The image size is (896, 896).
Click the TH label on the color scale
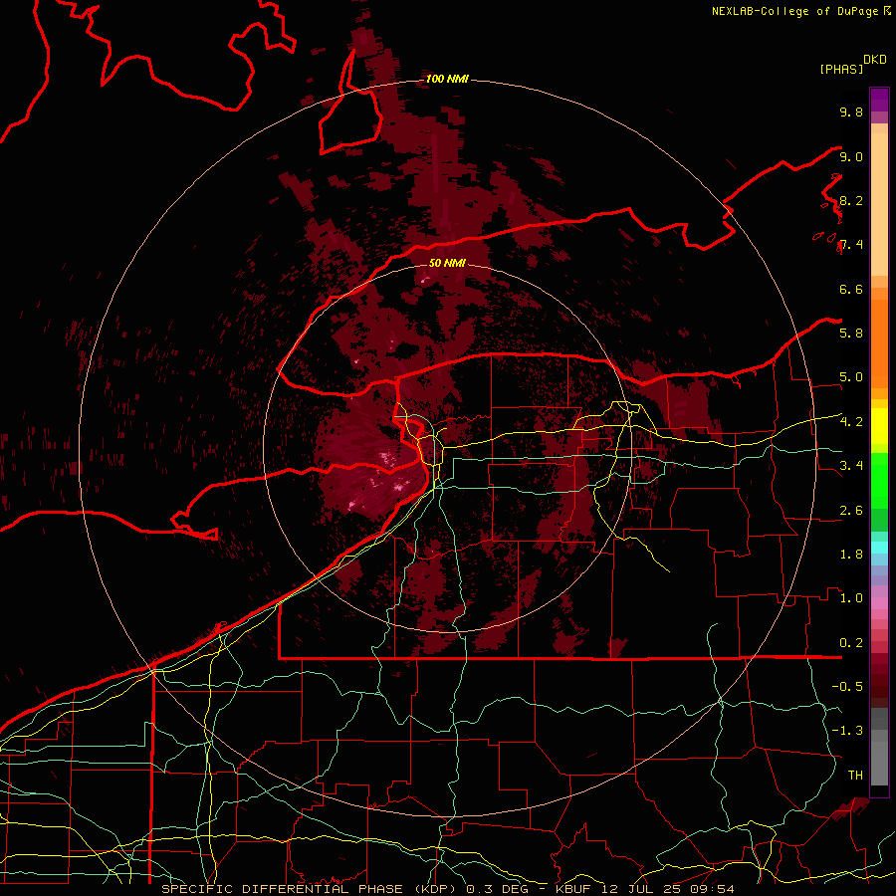point(855,776)
